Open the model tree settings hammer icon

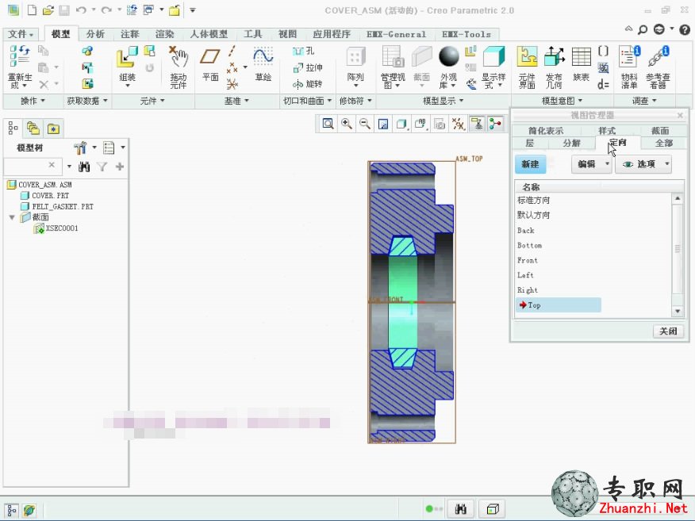click(x=80, y=147)
